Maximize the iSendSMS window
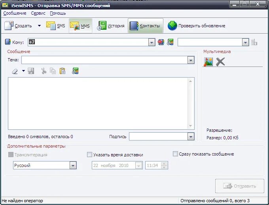This screenshot has height=205, width=269. pos(244,4)
